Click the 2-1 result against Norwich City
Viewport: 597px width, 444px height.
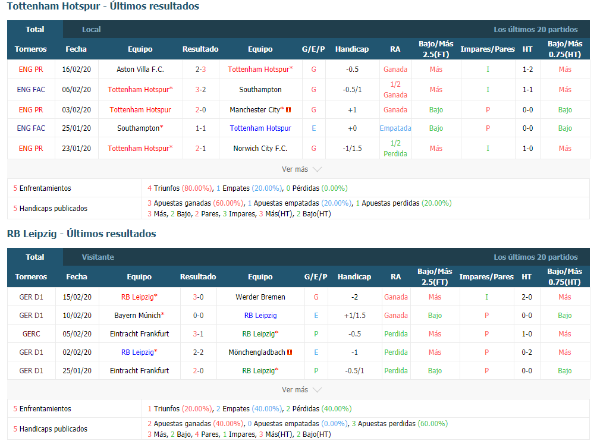[x=200, y=149]
